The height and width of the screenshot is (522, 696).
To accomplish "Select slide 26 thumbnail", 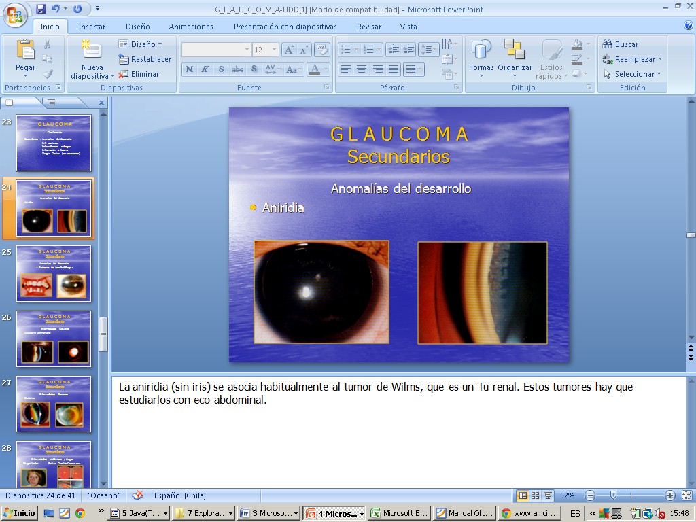I will (54, 338).
